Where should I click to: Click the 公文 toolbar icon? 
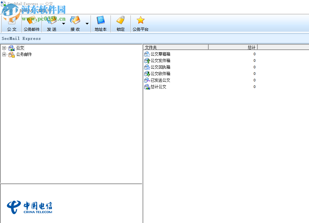coord(12,20)
